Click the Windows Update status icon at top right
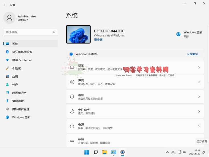Screen dimensions: 209x157 click(178, 34)
